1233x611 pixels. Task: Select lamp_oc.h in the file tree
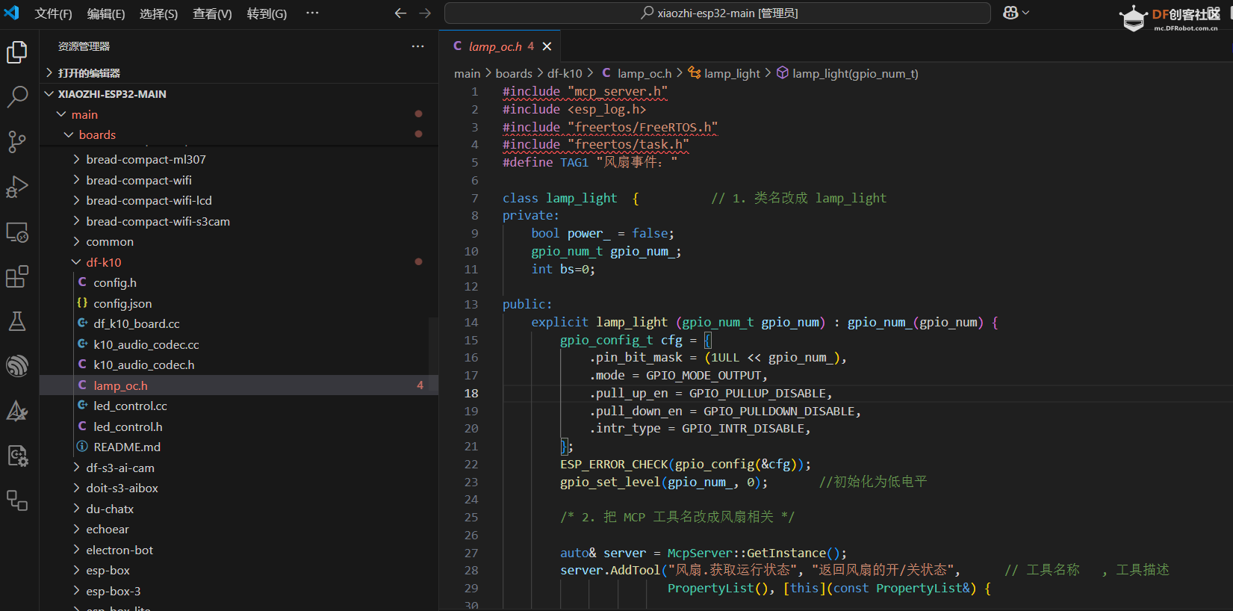pos(239,385)
